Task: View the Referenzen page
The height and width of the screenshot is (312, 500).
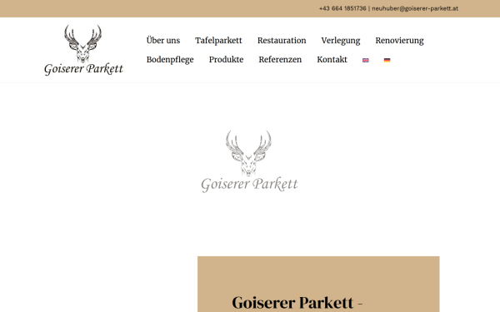Action: tap(280, 60)
